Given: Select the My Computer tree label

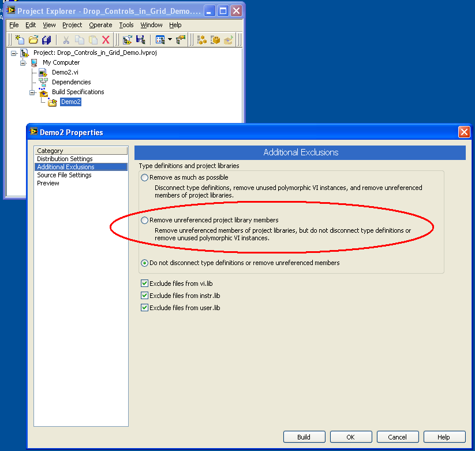Looking at the screenshot, I should [x=61, y=63].
